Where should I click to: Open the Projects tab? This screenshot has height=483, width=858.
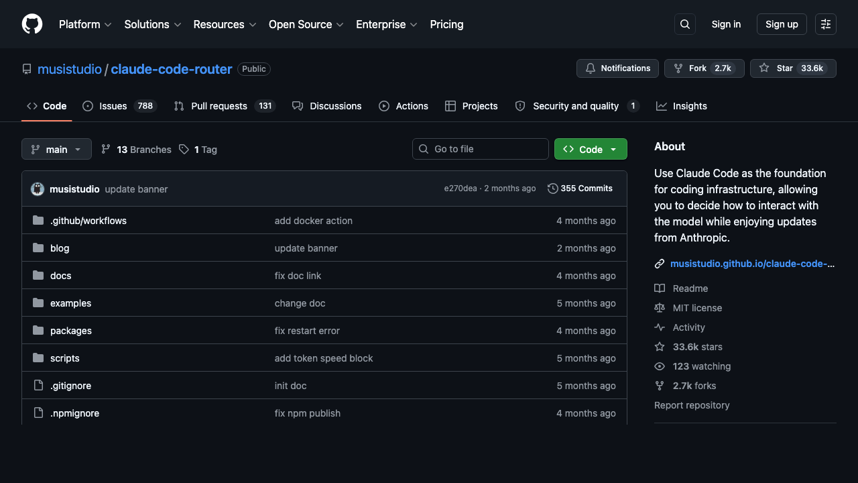coord(471,106)
